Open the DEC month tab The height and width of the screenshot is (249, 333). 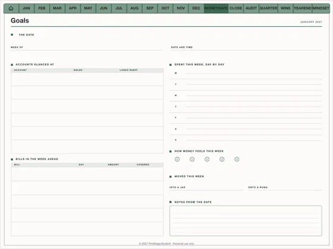196,8
